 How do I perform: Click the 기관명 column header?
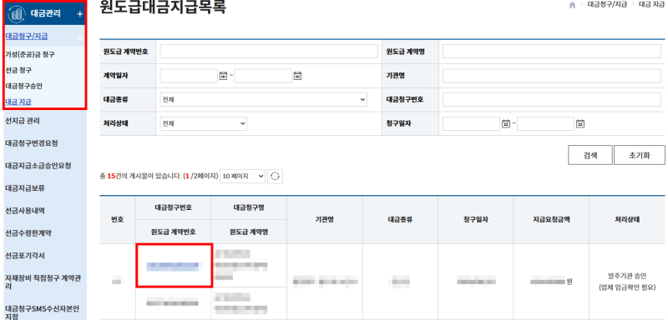325,220
